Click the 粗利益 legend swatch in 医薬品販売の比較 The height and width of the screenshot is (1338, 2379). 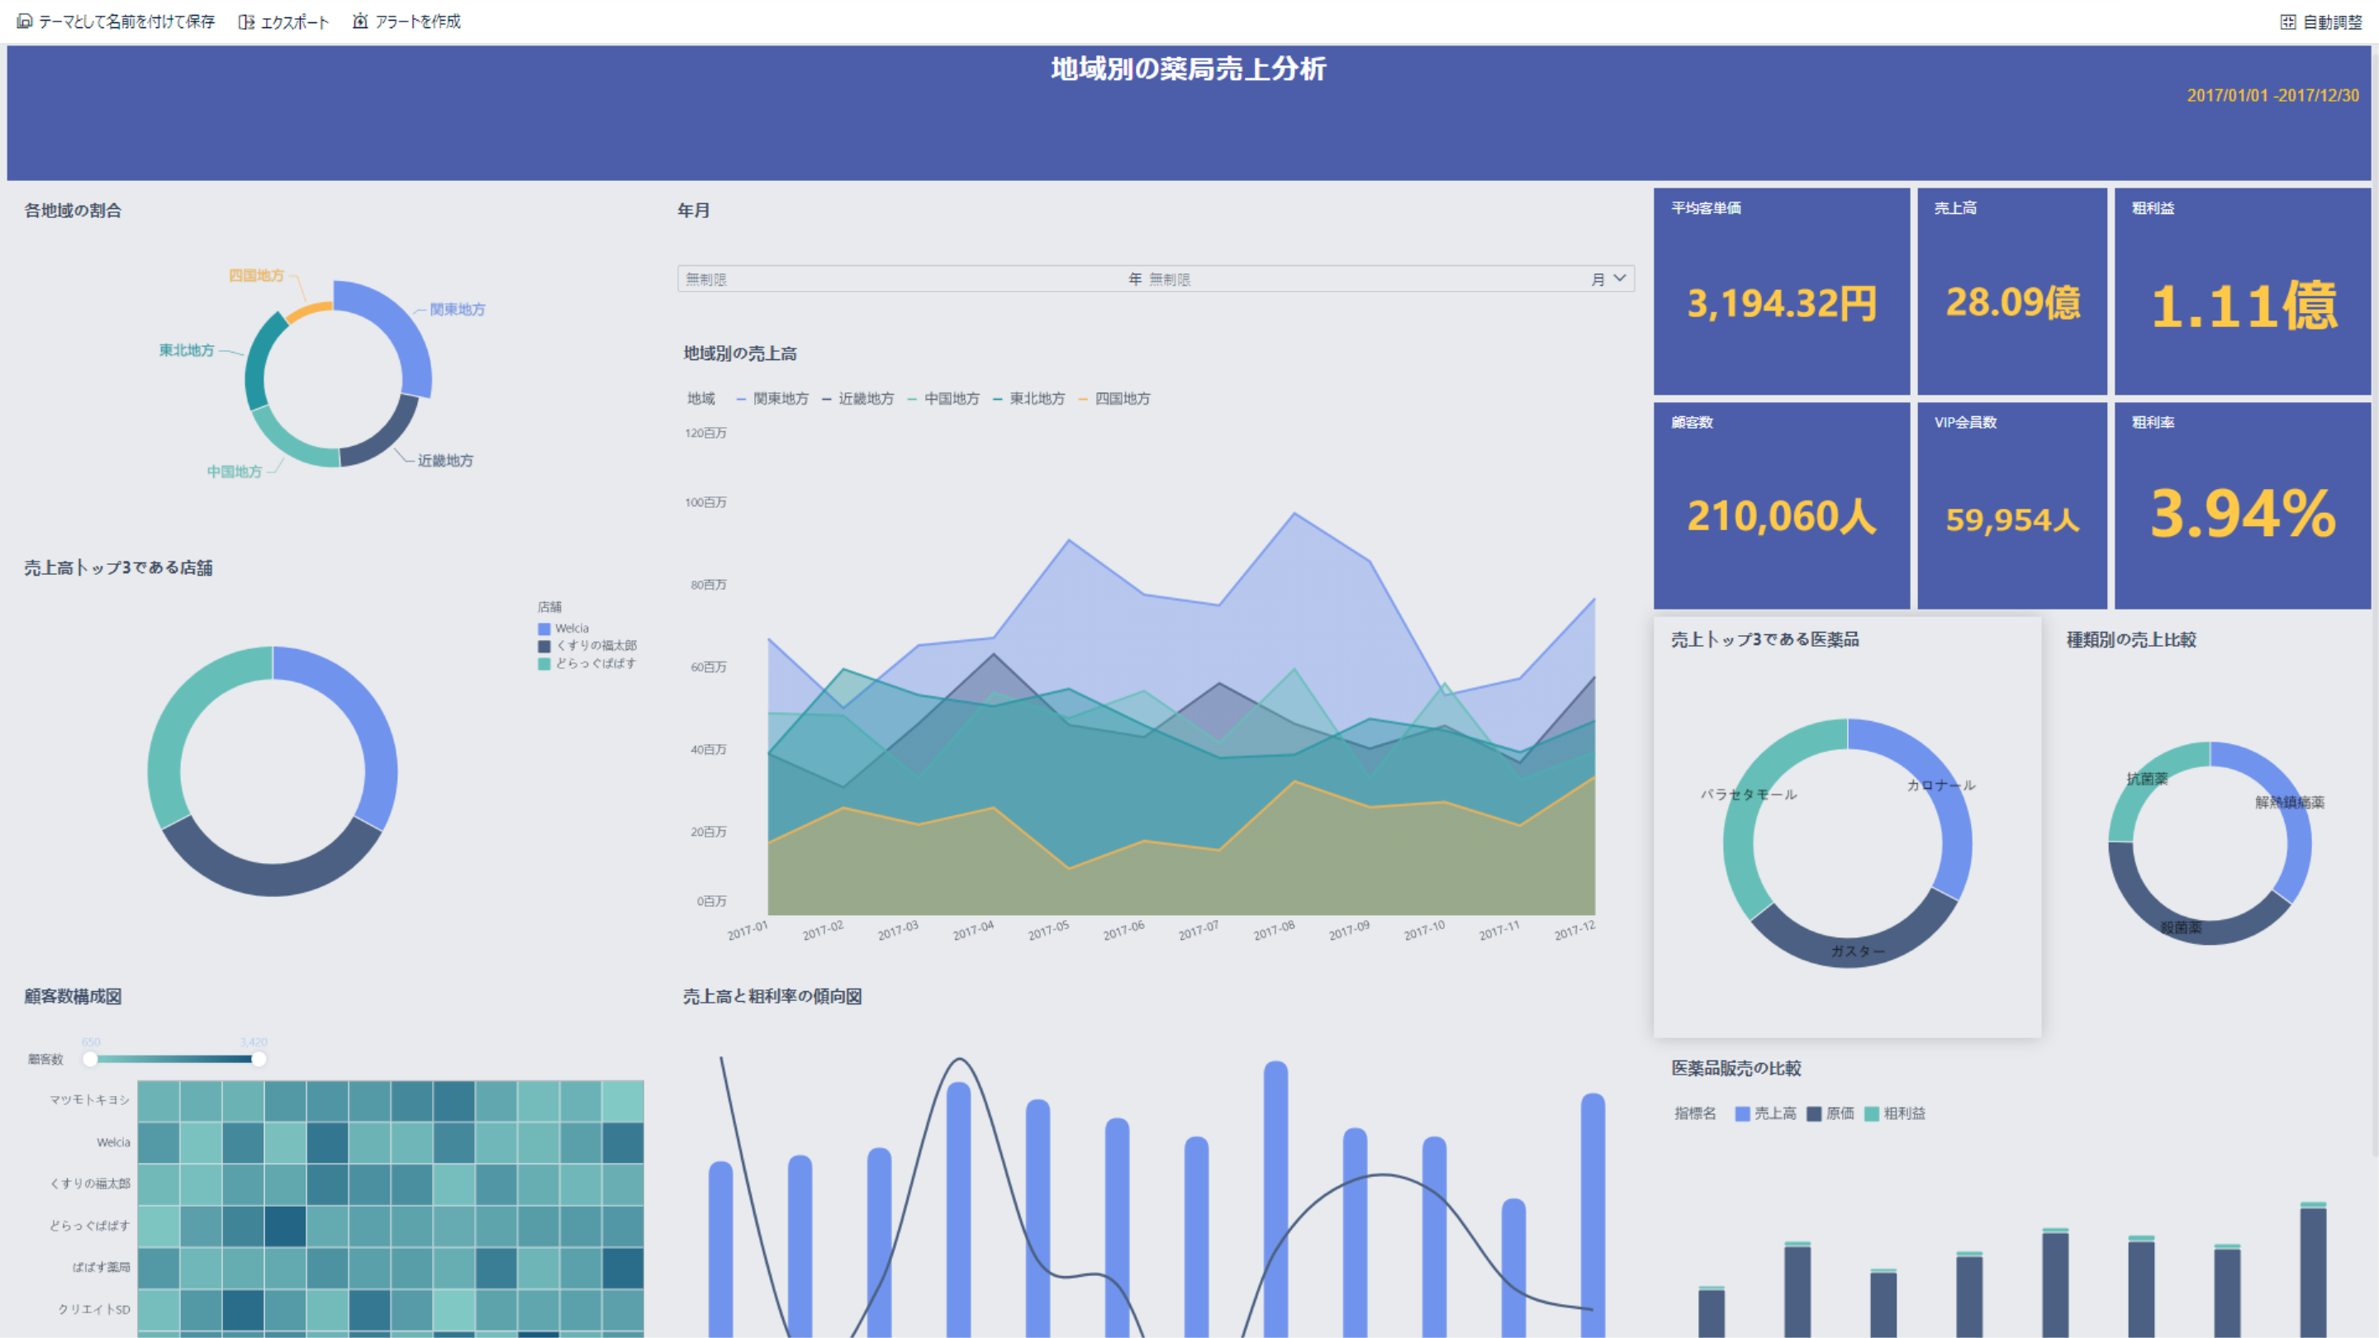pyautogui.click(x=1871, y=1113)
